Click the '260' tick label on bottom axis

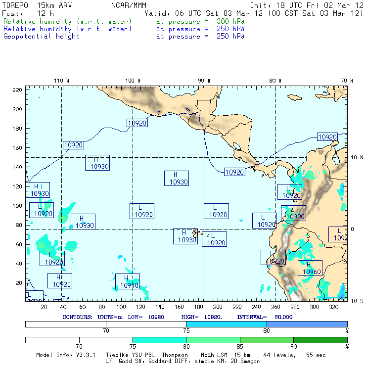[x=275, y=307]
